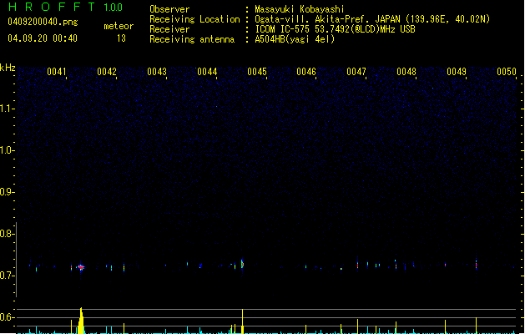Click the Receiving Location label

[x=194, y=19]
